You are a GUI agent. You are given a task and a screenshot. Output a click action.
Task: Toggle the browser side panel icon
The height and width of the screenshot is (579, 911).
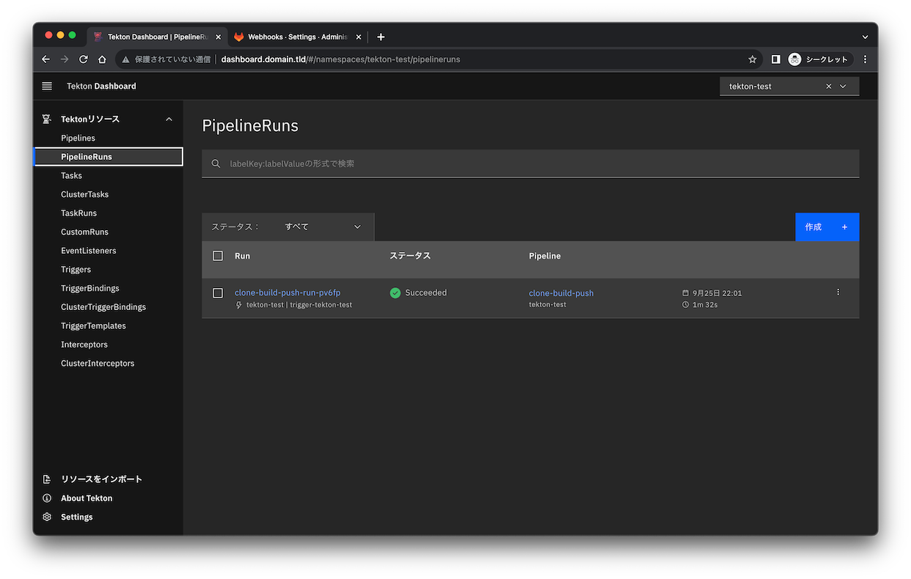pyautogui.click(x=776, y=59)
